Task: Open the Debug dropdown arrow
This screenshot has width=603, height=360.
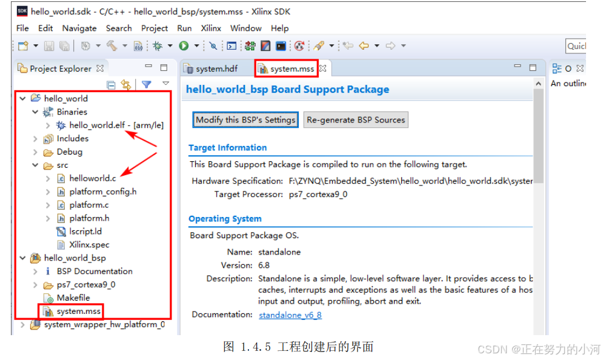Action: click(170, 46)
